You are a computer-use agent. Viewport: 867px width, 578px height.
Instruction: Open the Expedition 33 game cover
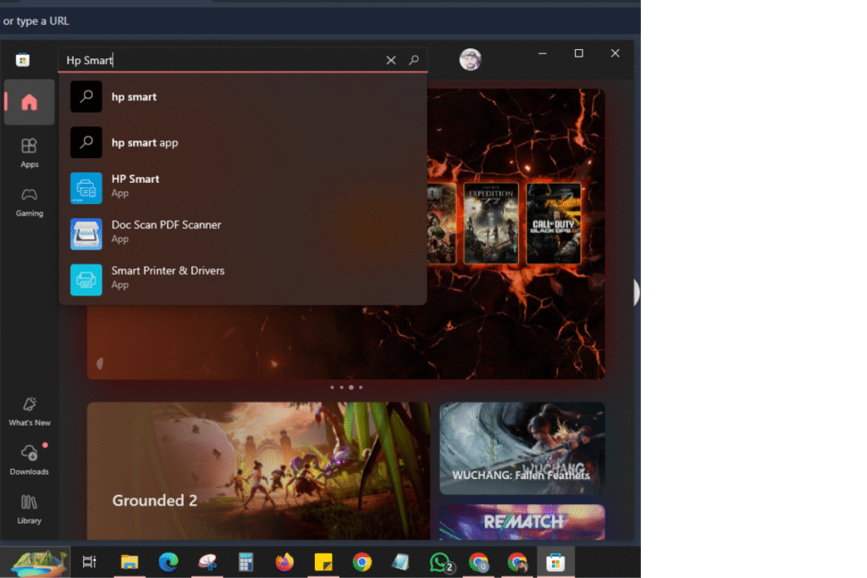coord(491,223)
